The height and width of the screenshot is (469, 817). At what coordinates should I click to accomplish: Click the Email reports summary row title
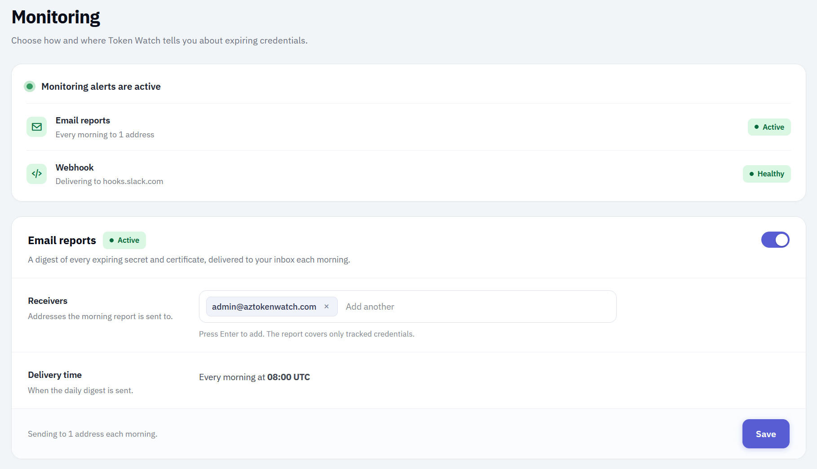point(83,120)
